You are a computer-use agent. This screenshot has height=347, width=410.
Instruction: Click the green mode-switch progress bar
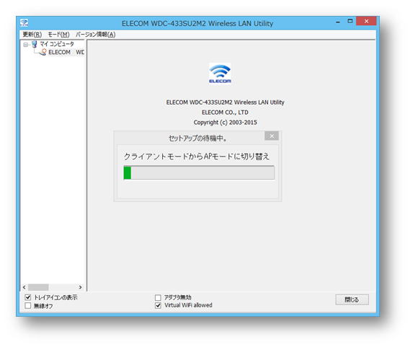pyautogui.click(x=199, y=172)
